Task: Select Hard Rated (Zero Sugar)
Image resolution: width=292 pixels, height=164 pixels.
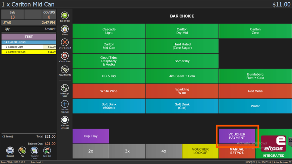Action: click(x=182, y=46)
